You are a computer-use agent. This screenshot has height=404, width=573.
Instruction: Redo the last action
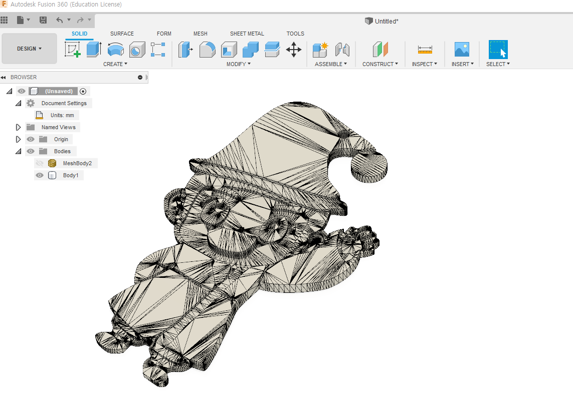[x=80, y=20]
